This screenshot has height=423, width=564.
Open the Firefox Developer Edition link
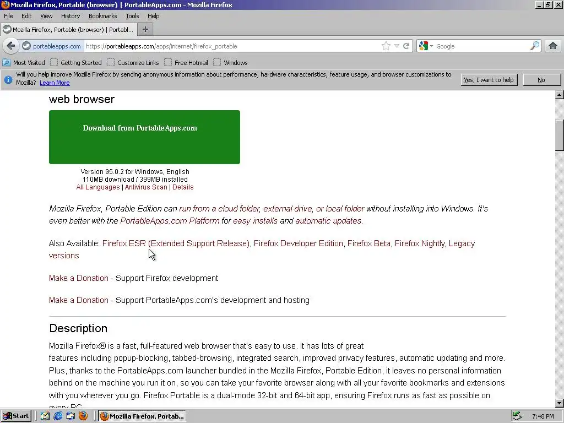[298, 243]
